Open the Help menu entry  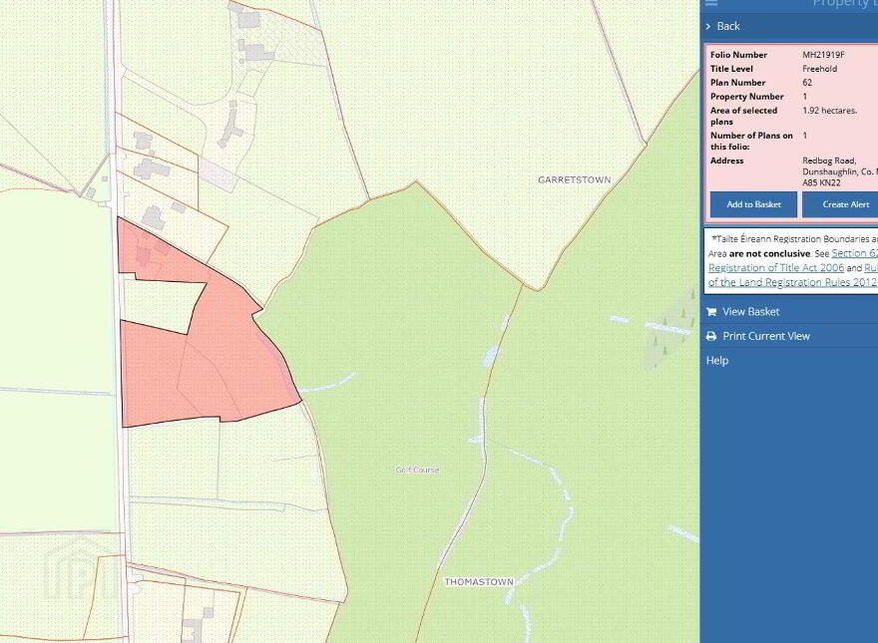pos(717,361)
